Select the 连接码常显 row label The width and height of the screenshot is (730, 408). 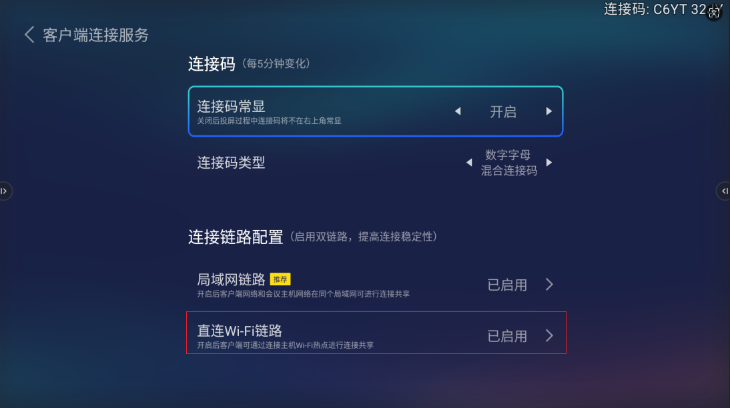(x=232, y=105)
